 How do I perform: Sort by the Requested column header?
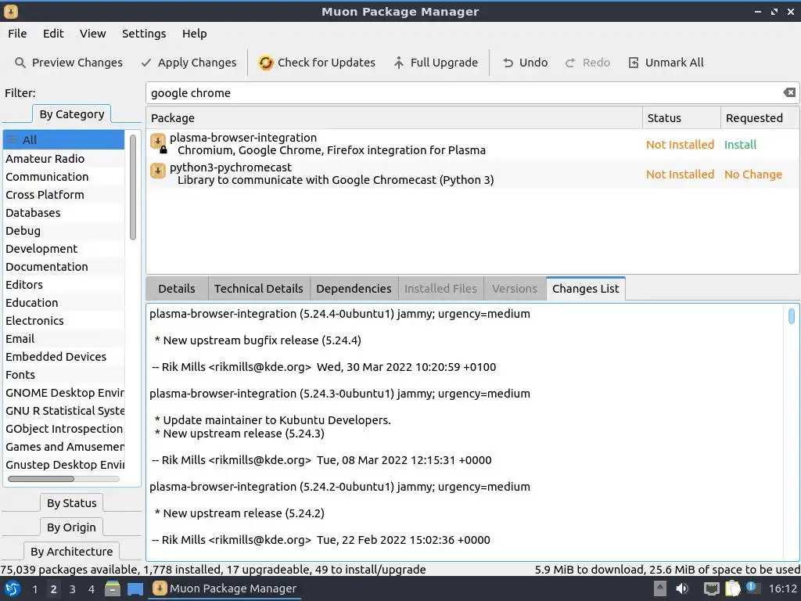[x=760, y=117]
